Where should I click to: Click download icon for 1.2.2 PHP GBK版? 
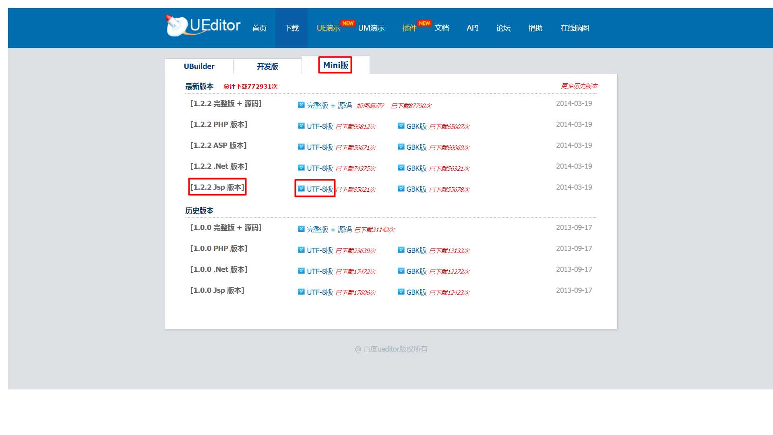click(401, 126)
